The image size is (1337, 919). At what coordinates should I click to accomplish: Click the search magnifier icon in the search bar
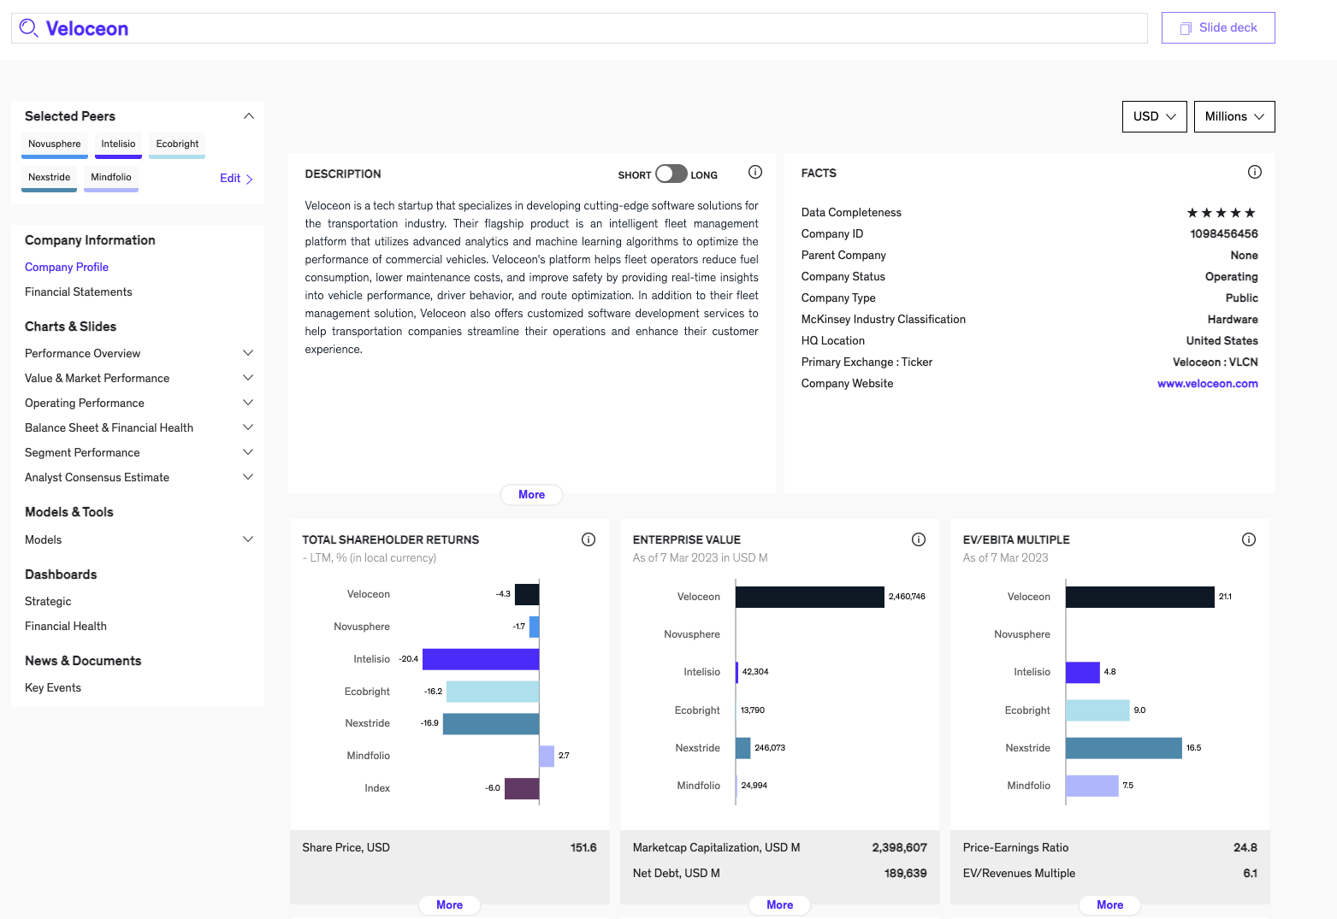pyautogui.click(x=28, y=27)
